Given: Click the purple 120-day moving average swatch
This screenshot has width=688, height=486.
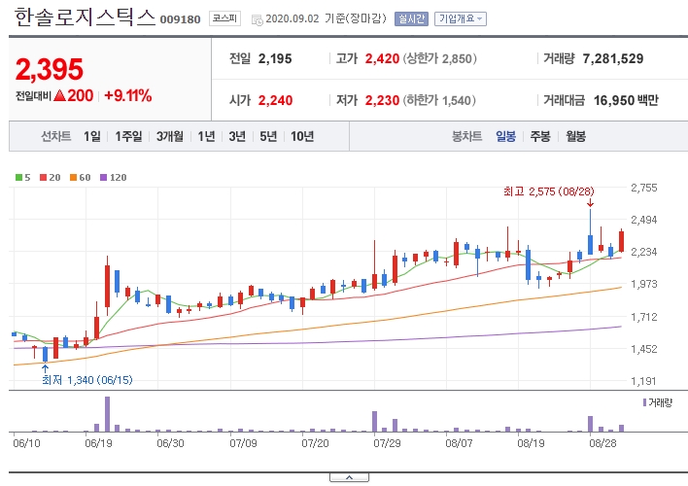Looking at the screenshot, I should 104,177.
